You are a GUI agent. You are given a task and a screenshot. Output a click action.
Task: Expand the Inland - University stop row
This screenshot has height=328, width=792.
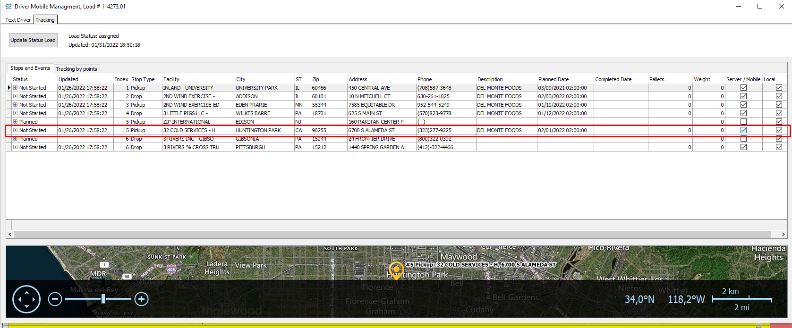point(16,88)
